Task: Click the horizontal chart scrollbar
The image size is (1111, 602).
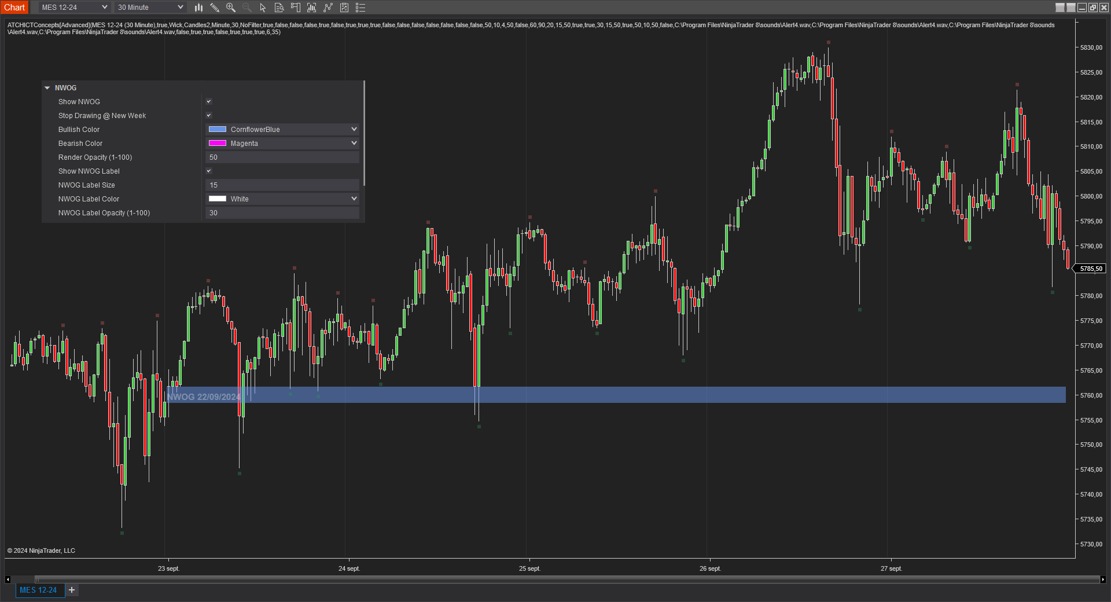Action: click(567, 579)
